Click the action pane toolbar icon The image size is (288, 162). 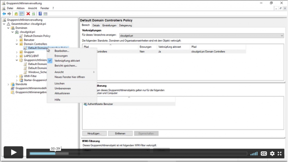click(x=45, y=14)
